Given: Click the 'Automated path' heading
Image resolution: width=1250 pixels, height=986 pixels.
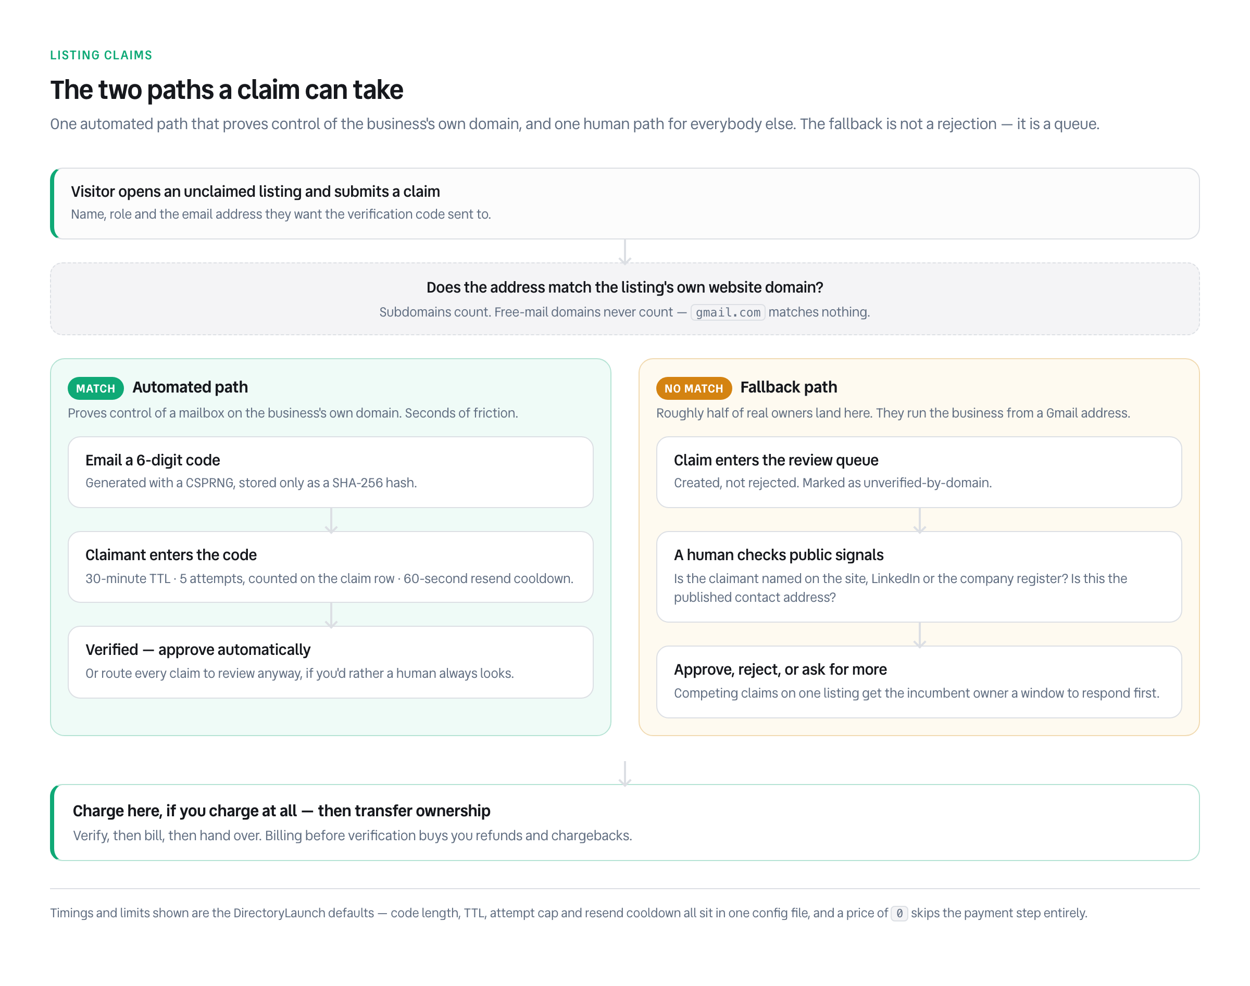Looking at the screenshot, I should pos(190,387).
